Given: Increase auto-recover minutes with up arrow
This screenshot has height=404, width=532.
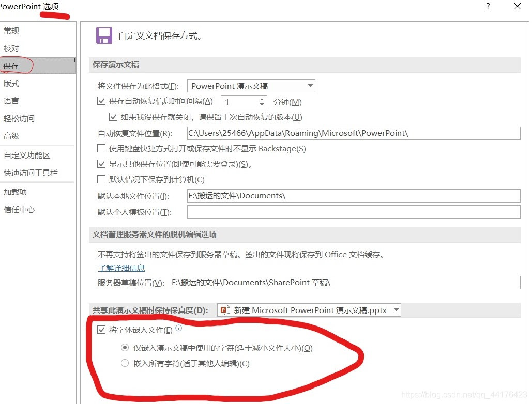Looking at the screenshot, I should (262, 99).
